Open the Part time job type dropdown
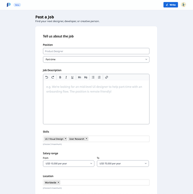The width and height of the screenshot is (193, 194). coord(96,60)
